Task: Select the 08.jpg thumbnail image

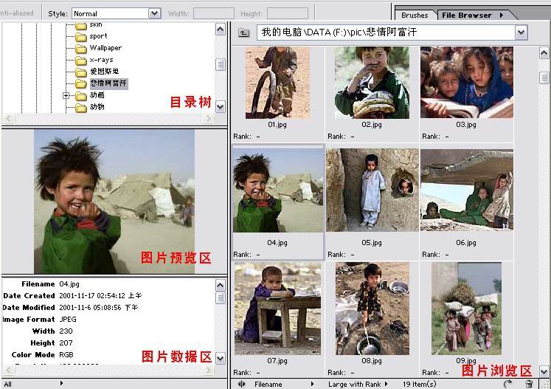Action: [372, 309]
